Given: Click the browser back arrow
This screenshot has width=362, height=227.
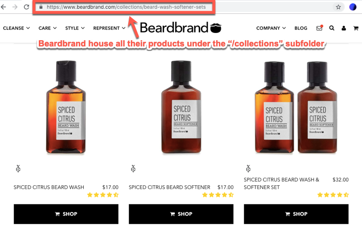Looking at the screenshot, I should click(4, 7).
